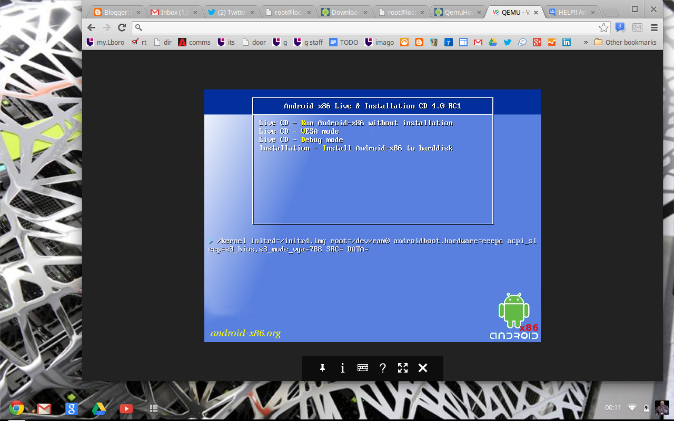
Task: Go back with browser back arrow
Action: (x=92, y=27)
